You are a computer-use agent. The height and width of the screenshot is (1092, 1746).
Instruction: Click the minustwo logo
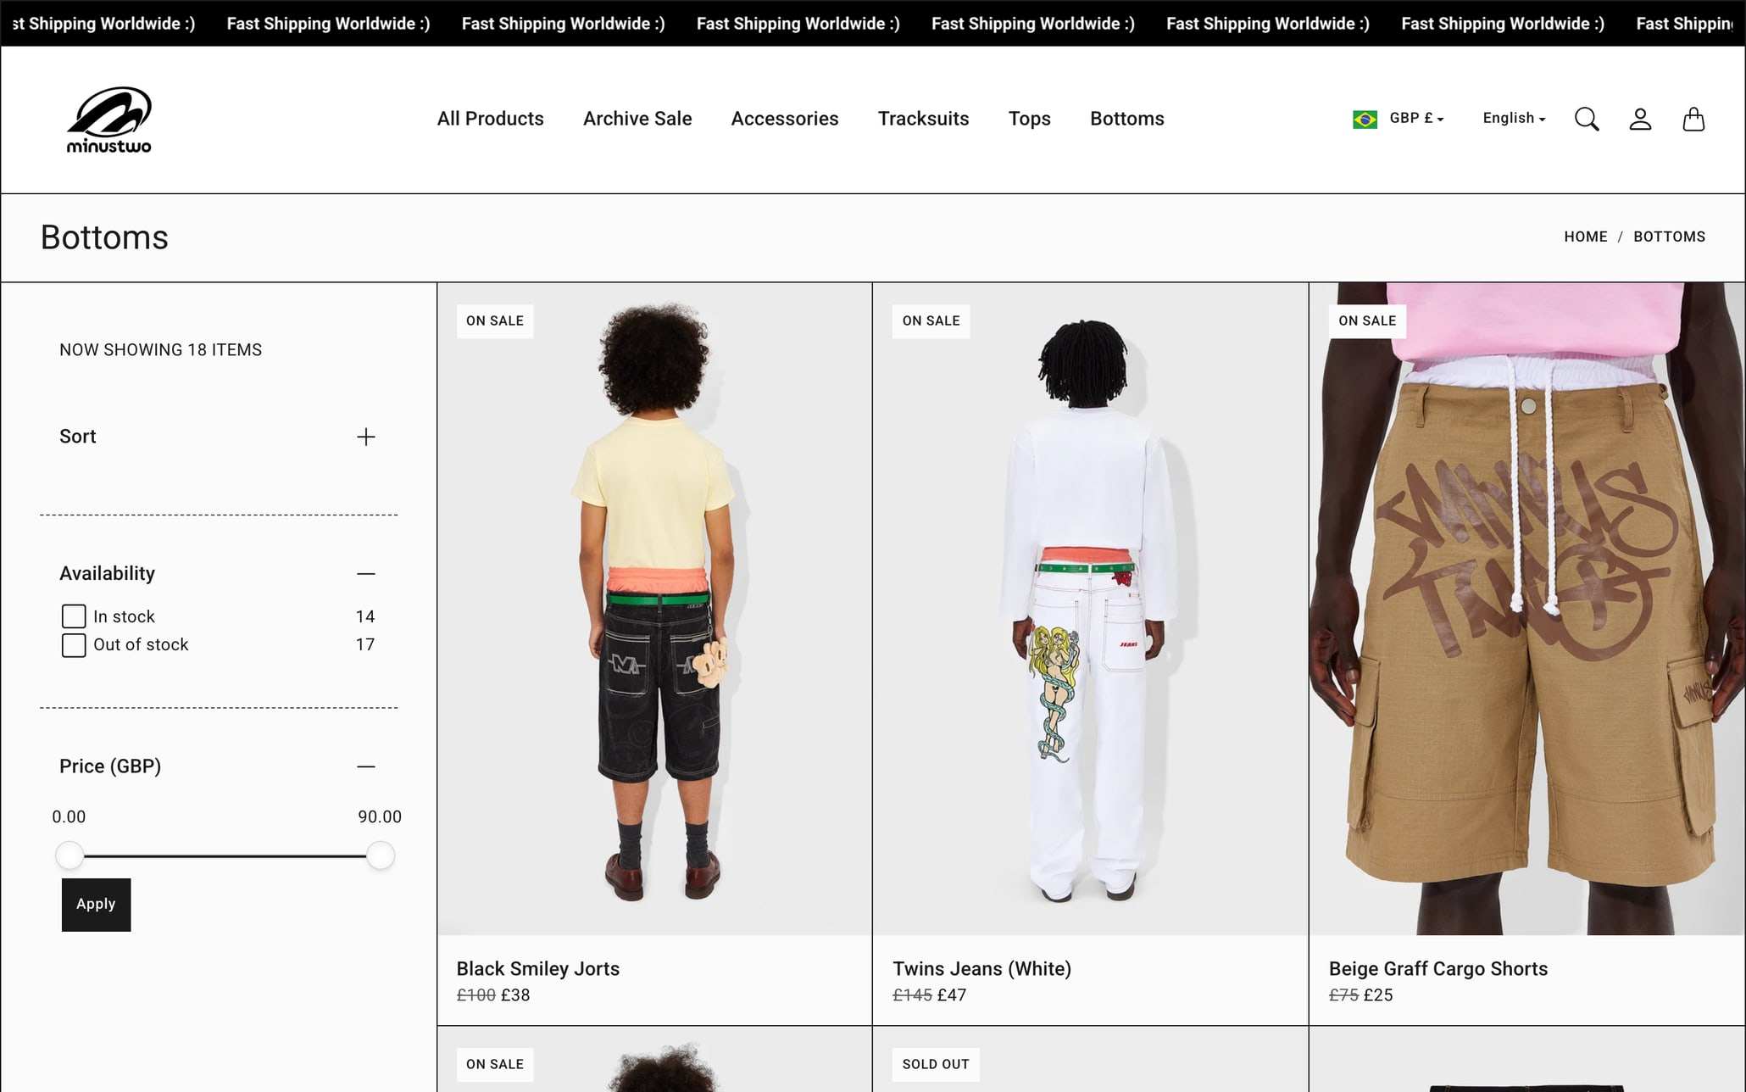[x=109, y=120]
